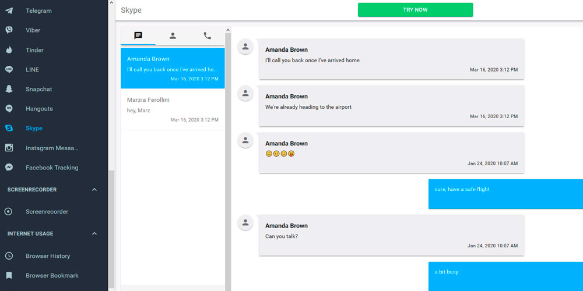Click 'Jan 24, 2020 10:07 AM' under emoji message
The width and height of the screenshot is (583, 291).
click(493, 164)
